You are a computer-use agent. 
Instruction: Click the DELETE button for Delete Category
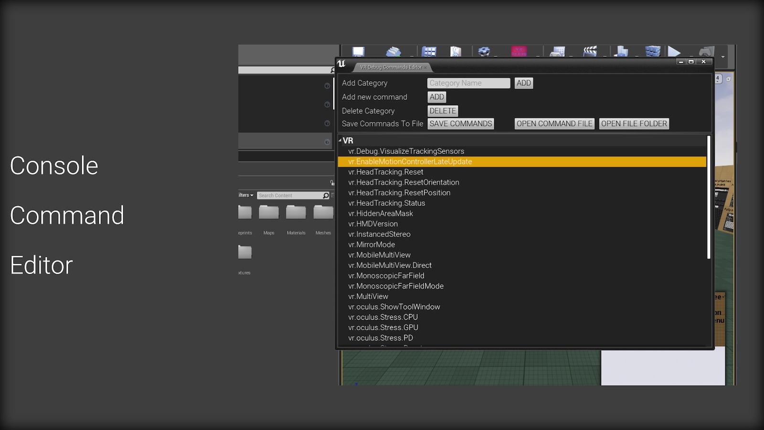(442, 110)
